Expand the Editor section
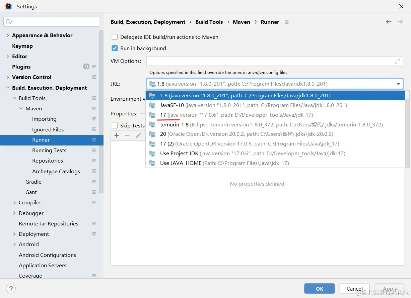The width and height of the screenshot is (411, 298). pyautogui.click(x=8, y=56)
